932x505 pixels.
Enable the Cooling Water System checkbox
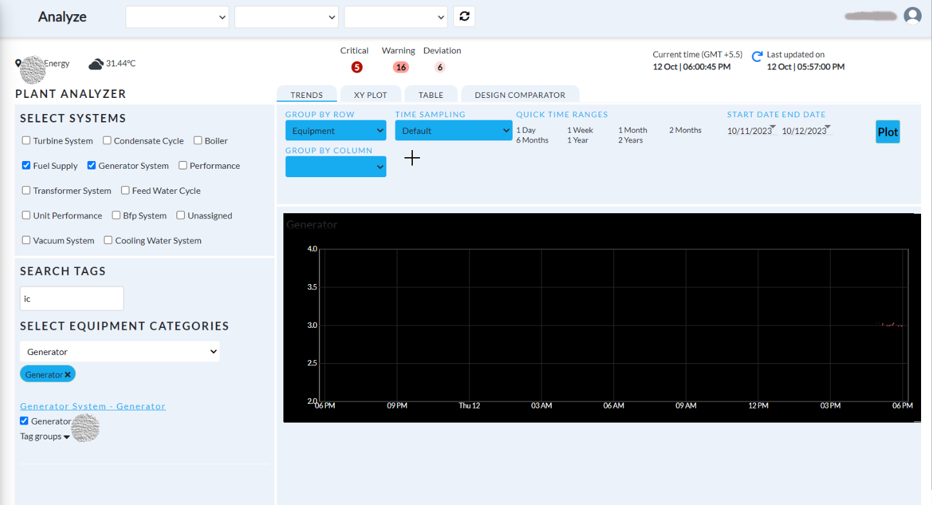108,240
